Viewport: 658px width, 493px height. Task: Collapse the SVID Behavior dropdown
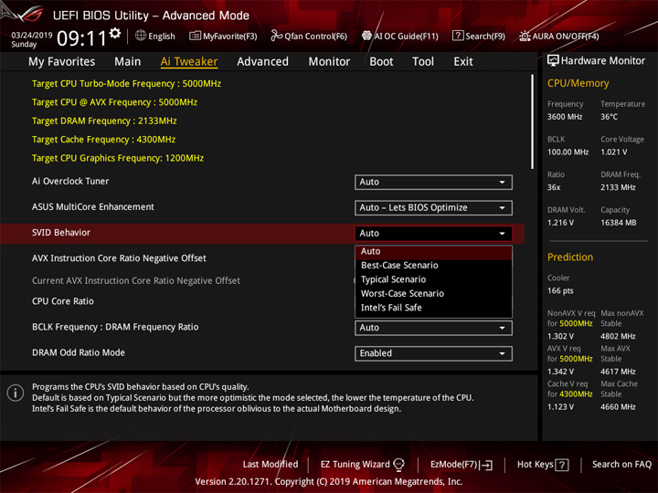point(433,234)
